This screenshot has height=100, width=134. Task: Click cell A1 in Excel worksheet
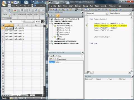point(9,28)
